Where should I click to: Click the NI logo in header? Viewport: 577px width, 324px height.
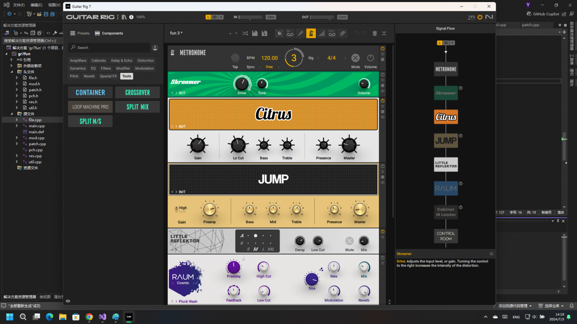coord(489,17)
